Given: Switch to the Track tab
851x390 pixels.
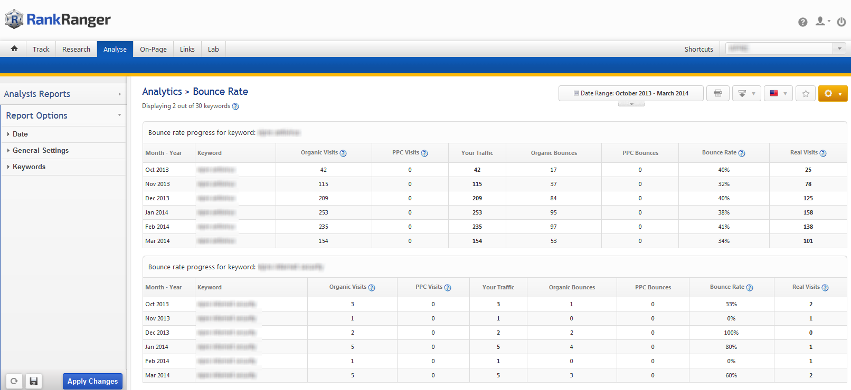Looking at the screenshot, I should coord(41,49).
